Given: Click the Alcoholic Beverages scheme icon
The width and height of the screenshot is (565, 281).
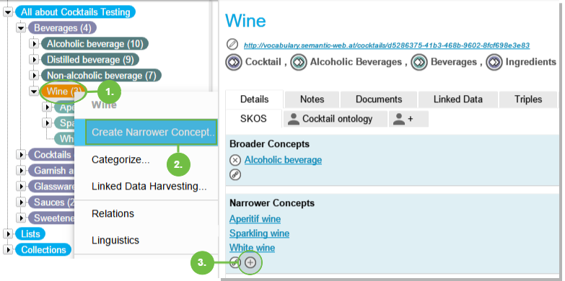Looking at the screenshot, I should point(299,62).
